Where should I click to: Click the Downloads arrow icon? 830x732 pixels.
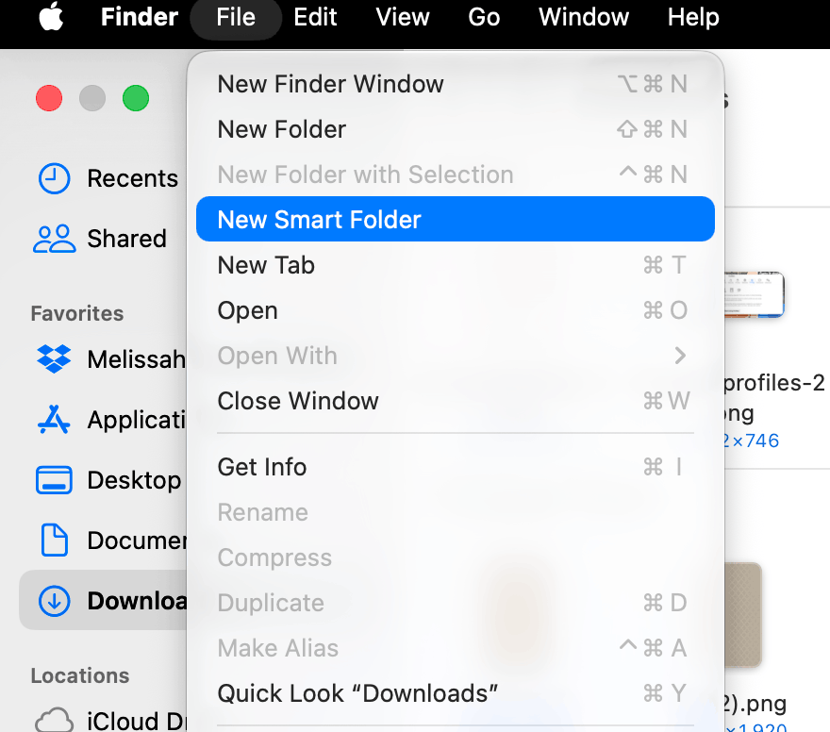click(x=54, y=601)
